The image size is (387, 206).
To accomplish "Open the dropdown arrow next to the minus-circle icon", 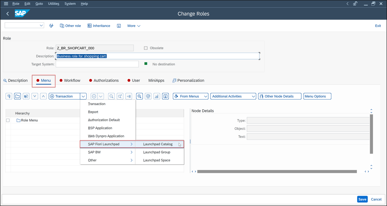I will tap(101, 96).
